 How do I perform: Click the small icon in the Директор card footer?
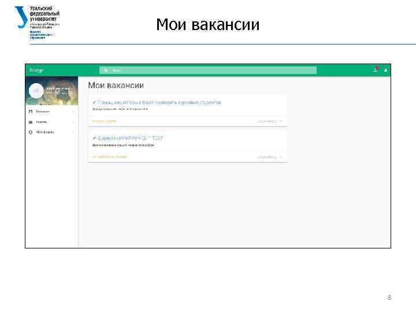click(281, 157)
